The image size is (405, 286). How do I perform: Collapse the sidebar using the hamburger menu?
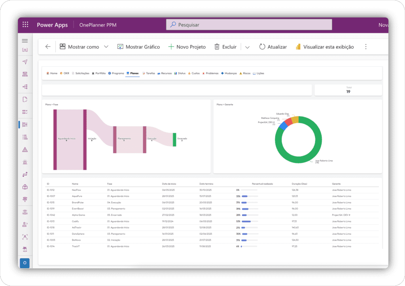[x=25, y=41]
